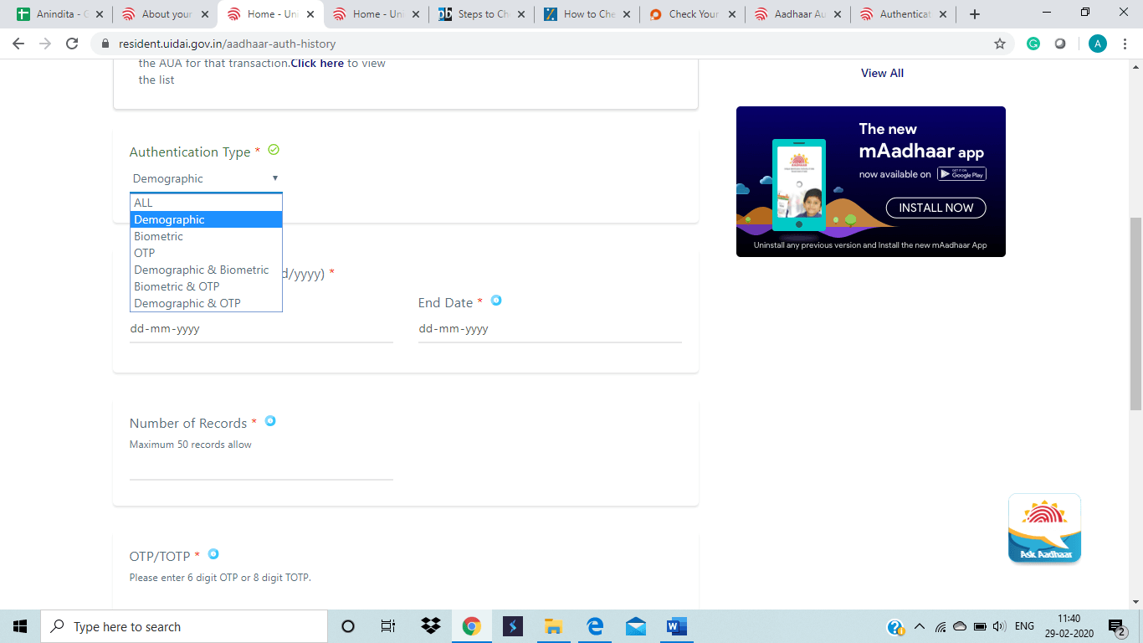This screenshot has width=1143, height=643.
Task: Open Microsoft Word from the taskbar
Action: pyautogui.click(x=676, y=626)
